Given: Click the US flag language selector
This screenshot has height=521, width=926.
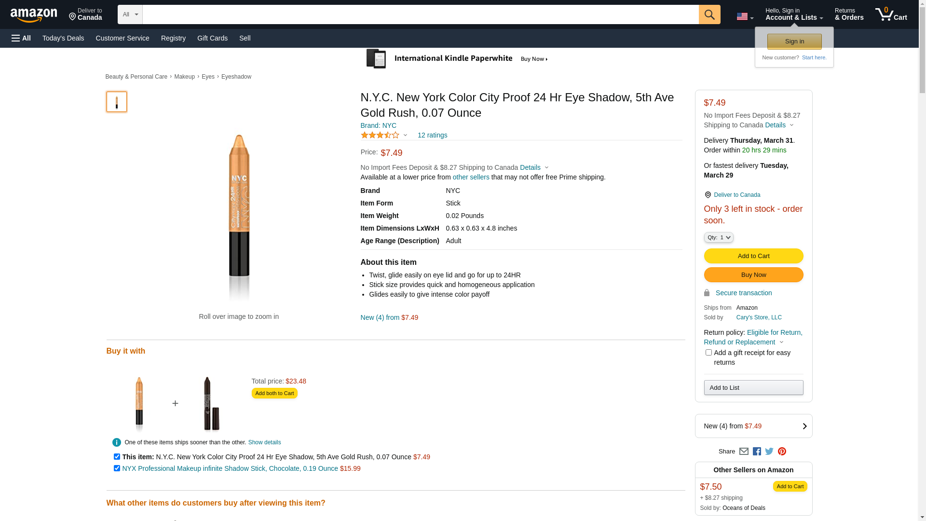Looking at the screenshot, I should click(744, 17).
